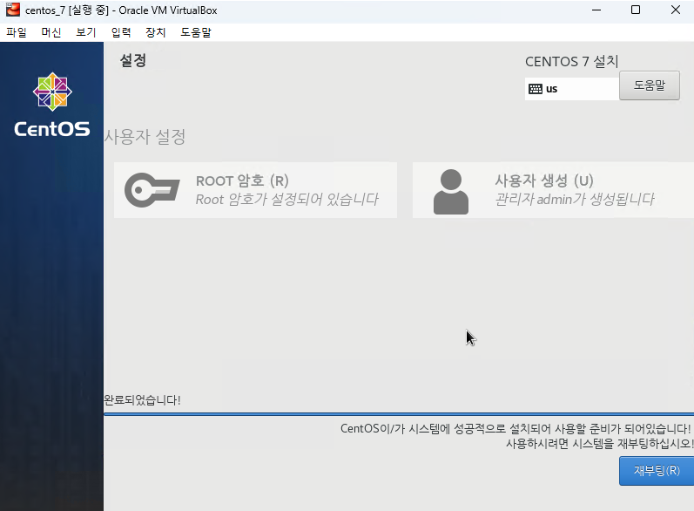The width and height of the screenshot is (694, 511).
Task: Close the VirtualBox window
Action: click(x=676, y=10)
